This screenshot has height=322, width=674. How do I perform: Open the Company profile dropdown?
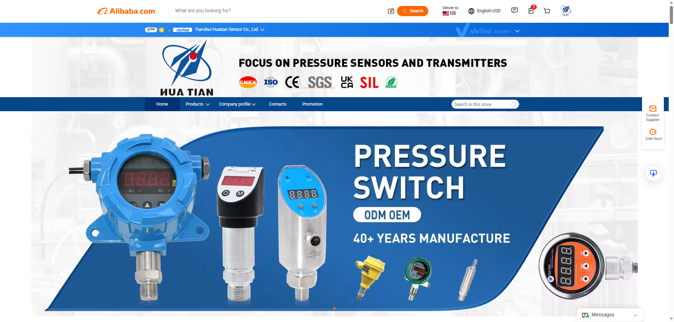click(237, 104)
